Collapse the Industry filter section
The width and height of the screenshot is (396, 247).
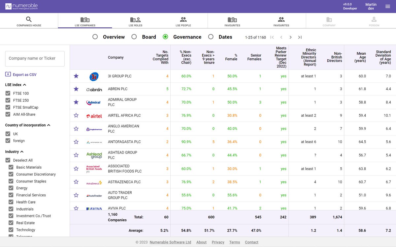(22, 152)
